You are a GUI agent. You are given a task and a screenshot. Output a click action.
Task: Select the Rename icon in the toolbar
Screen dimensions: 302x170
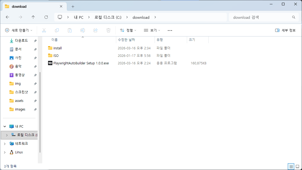(x=82, y=30)
